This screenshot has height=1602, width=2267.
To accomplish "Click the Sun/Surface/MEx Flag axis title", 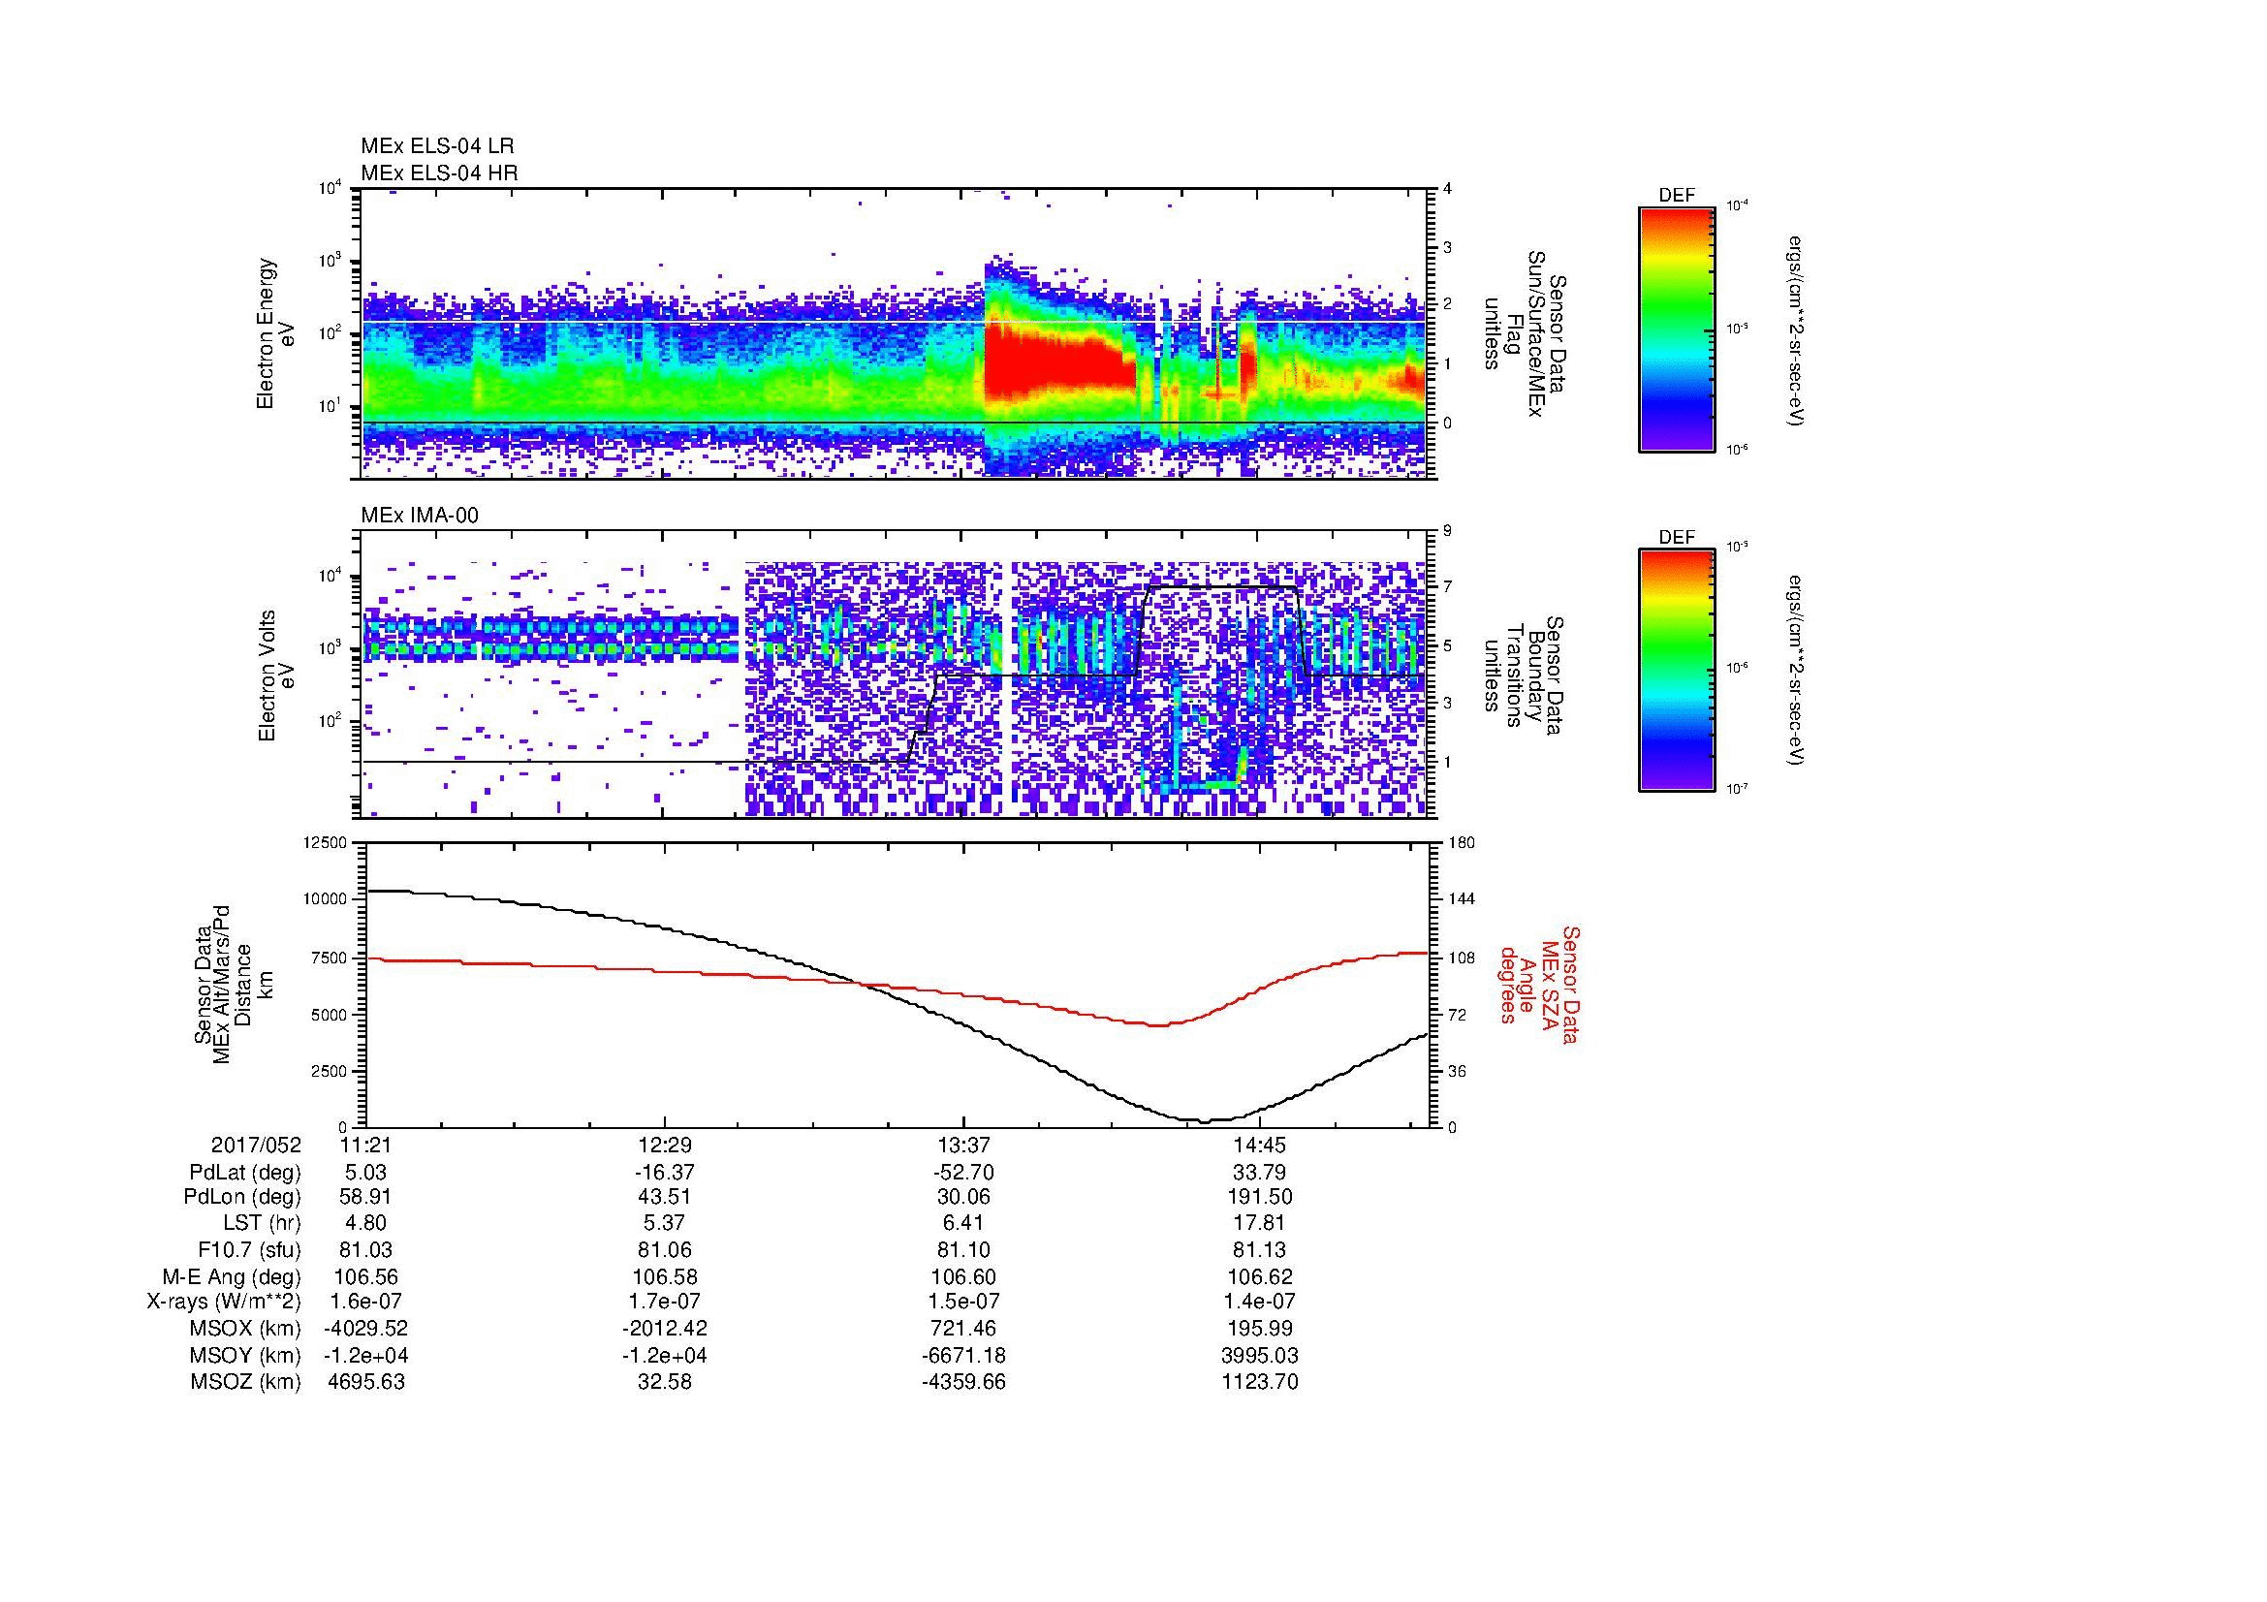I will [x=1527, y=333].
